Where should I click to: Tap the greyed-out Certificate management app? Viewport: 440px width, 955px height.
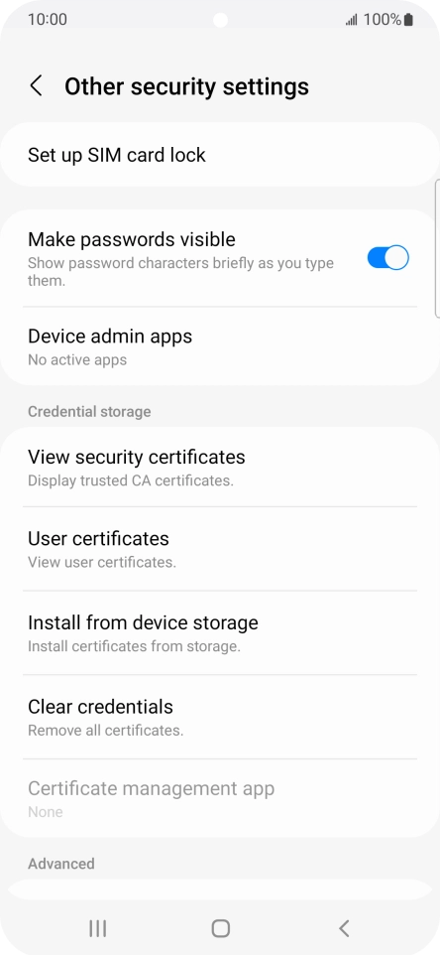click(x=220, y=798)
